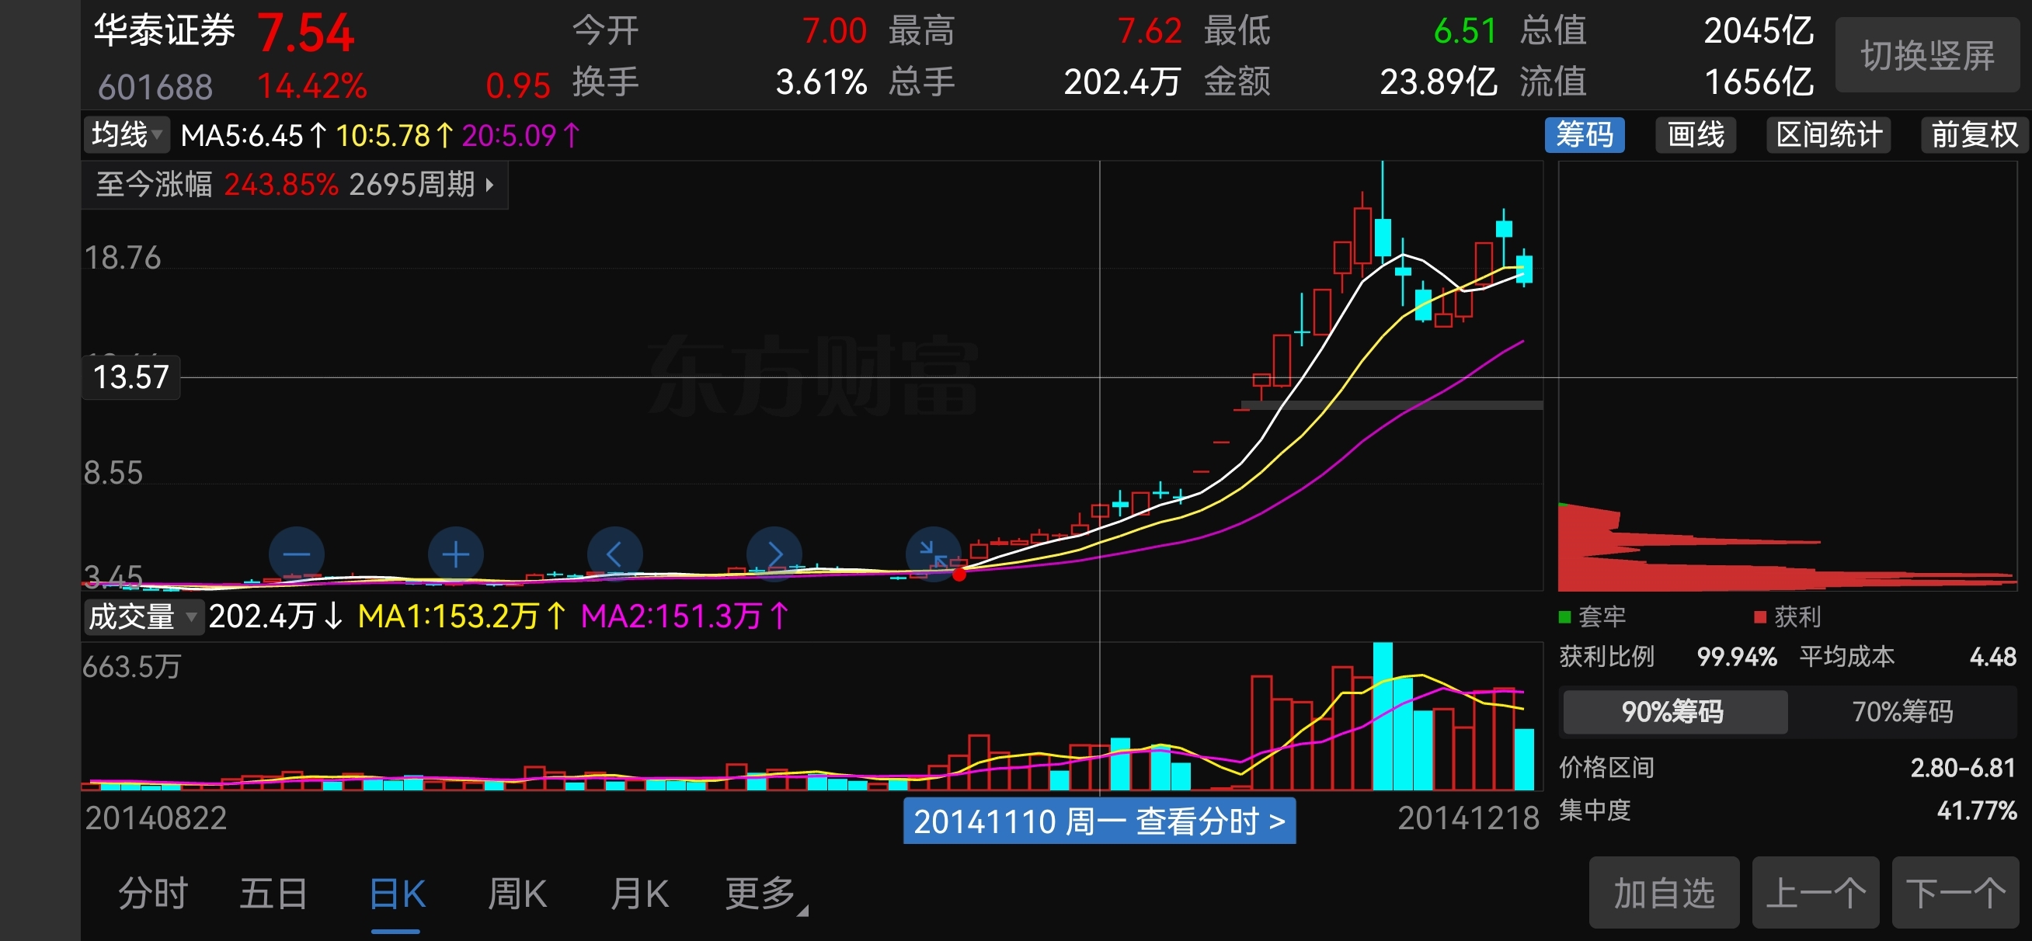2032x941 pixels.
Task: Open the 前复权 adjustment selector
Action: click(x=1973, y=135)
